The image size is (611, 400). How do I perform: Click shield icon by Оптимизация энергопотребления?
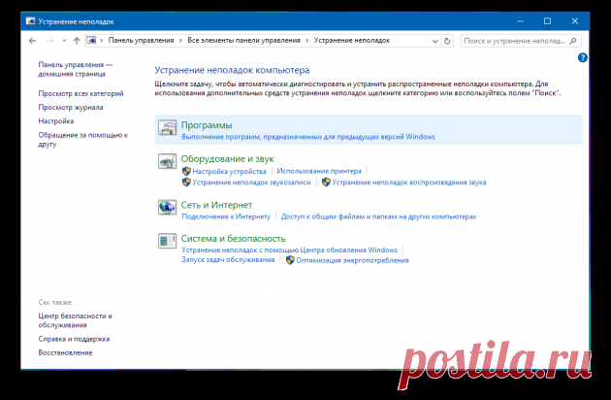tap(290, 260)
